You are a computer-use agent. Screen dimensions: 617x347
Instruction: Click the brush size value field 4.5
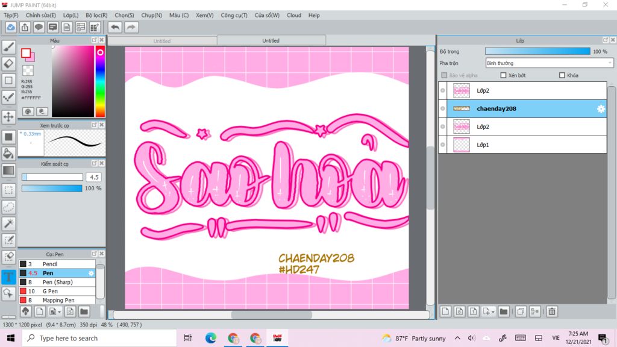point(94,177)
